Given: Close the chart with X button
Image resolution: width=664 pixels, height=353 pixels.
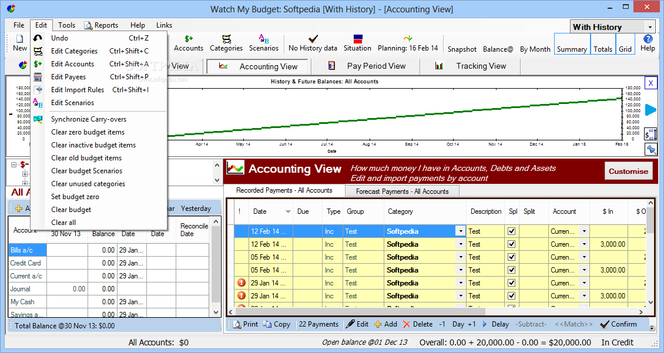Looking at the screenshot, I should [x=651, y=83].
